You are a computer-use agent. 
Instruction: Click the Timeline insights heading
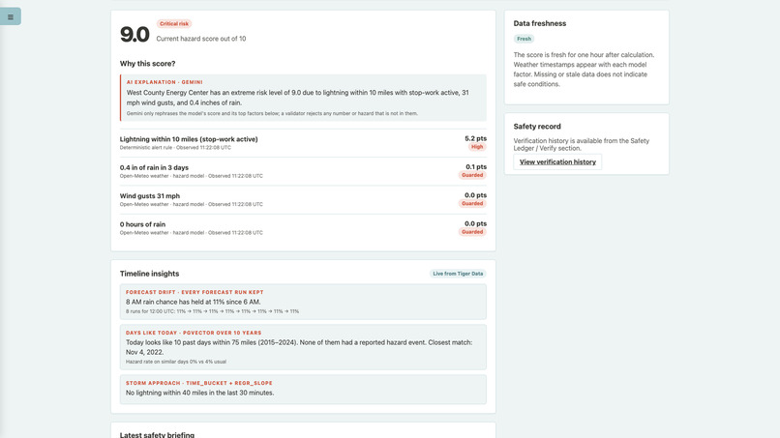point(149,274)
